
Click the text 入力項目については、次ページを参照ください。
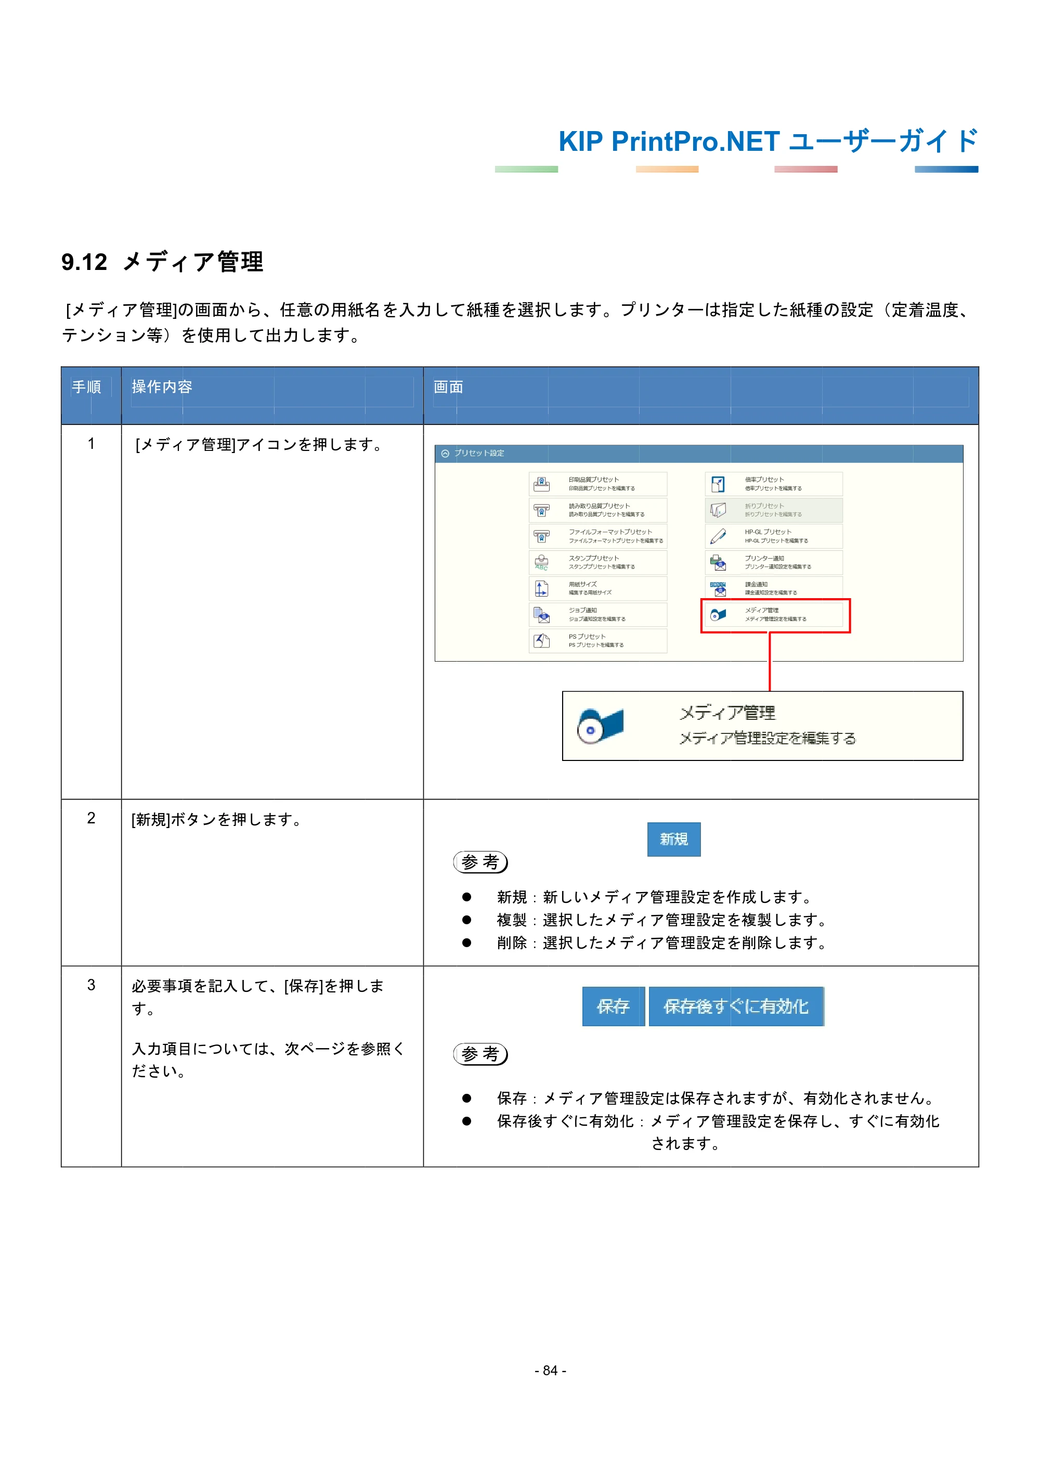pos(268,1060)
